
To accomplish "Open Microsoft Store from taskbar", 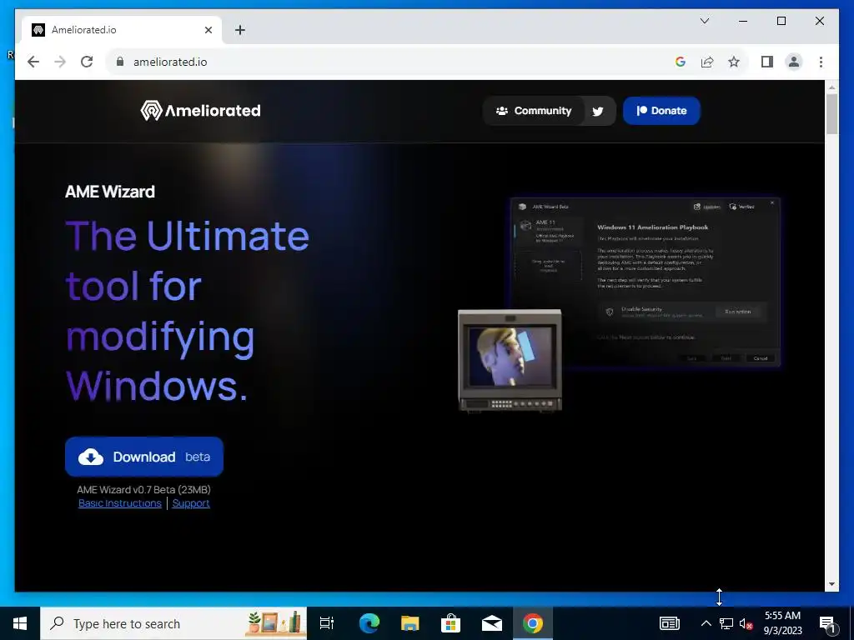I will 450,623.
